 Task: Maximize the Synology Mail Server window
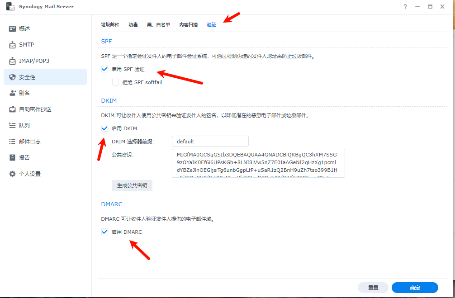pos(430,7)
